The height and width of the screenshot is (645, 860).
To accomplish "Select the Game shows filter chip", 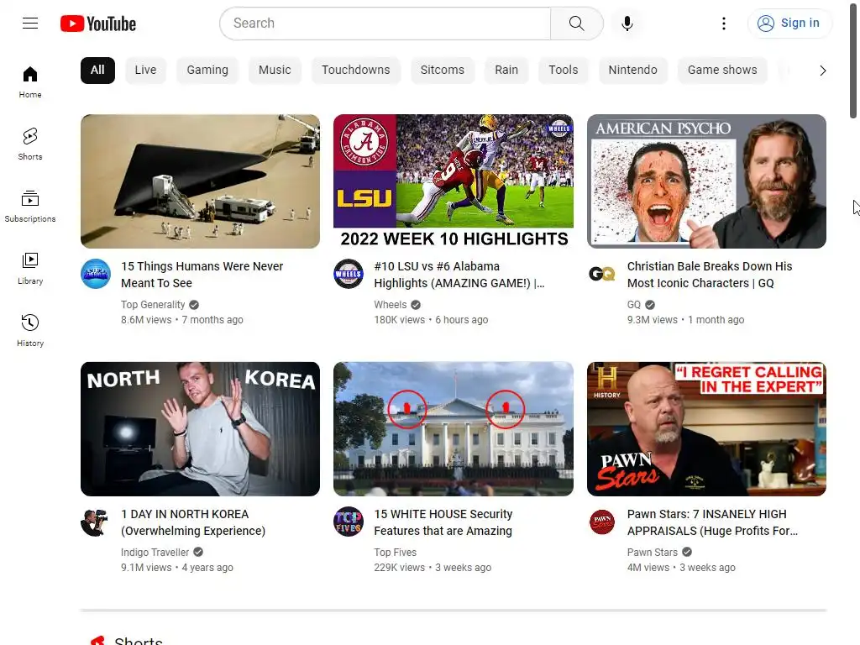I will (722, 71).
